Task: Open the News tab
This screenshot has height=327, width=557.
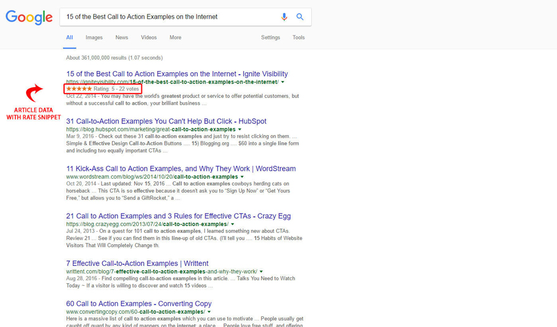Action: [x=121, y=37]
